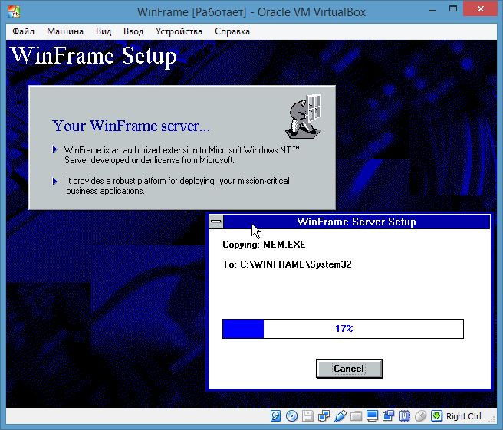Click the Copying: MEM.EXE text
This screenshot has height=430, width=503.
pos(264,245)
